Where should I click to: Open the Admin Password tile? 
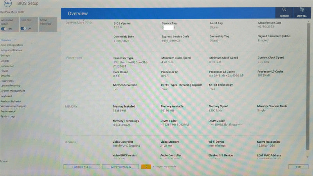(48, 24)
